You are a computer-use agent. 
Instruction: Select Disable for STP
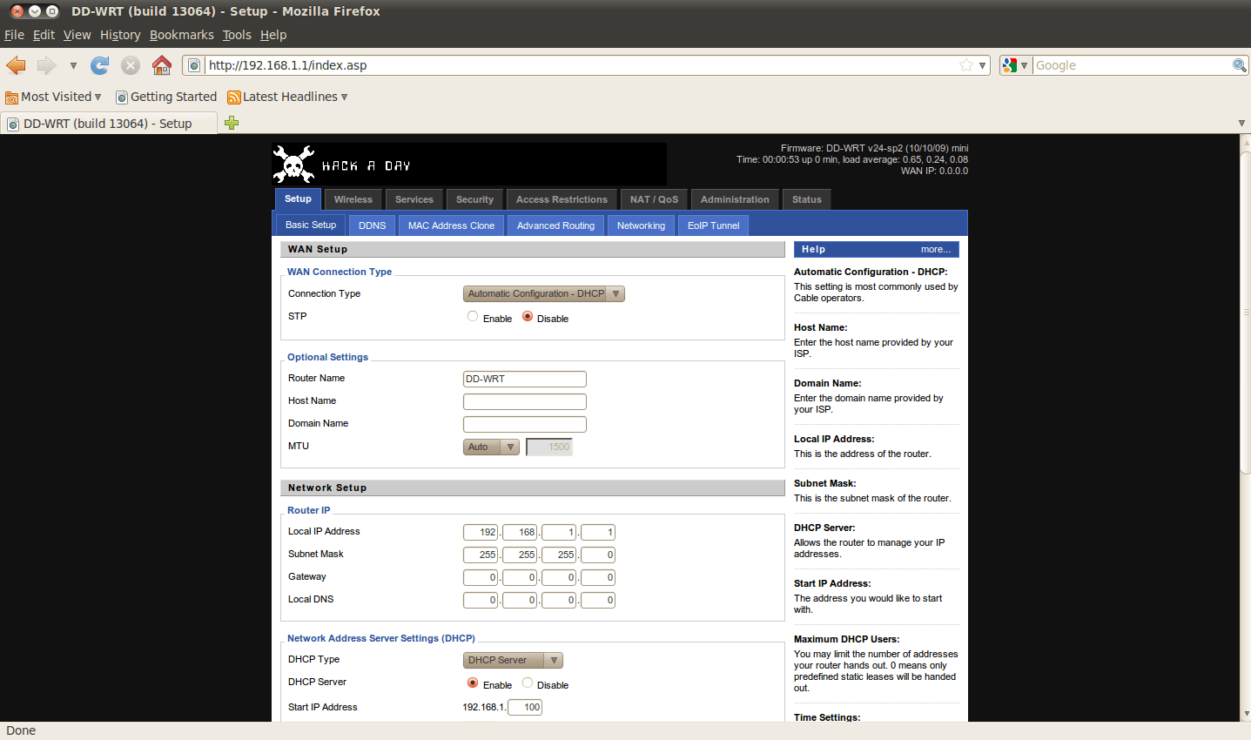tap(528, 317)
